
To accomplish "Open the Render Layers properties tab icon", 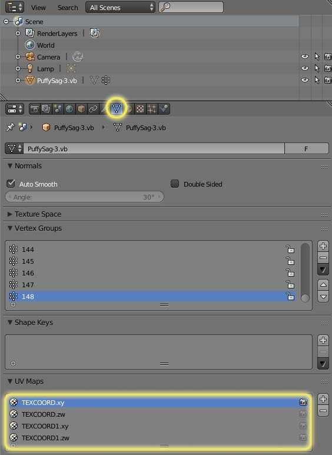I will tap(46, 109).
